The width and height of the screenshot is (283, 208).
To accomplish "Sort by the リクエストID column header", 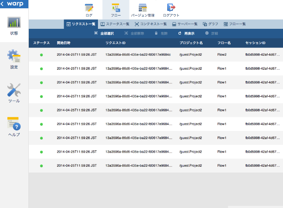I will point(115,43).
